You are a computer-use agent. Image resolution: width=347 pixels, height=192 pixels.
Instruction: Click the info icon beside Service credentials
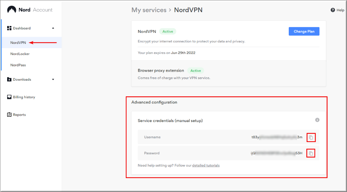(317, 120)
